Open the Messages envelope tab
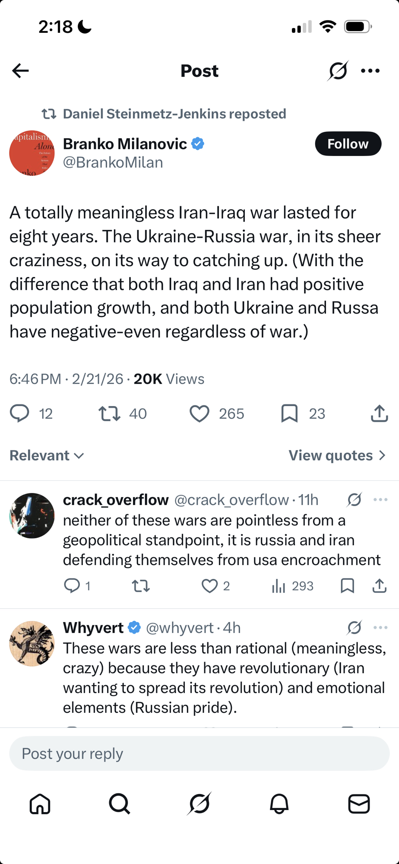The height and width of the screenshot is (864, 399). pyautogui.click(x=359, y=804)
